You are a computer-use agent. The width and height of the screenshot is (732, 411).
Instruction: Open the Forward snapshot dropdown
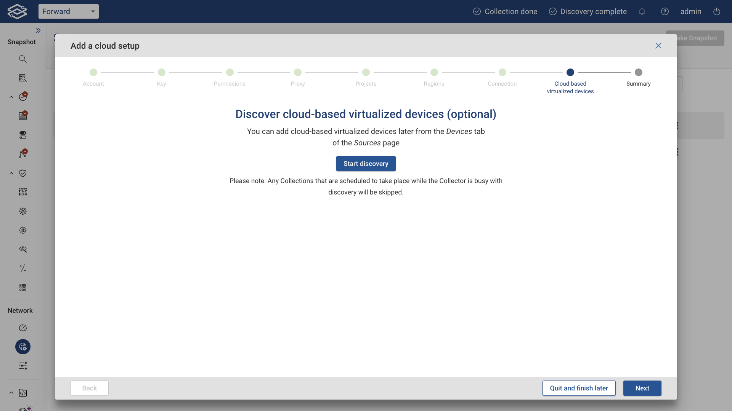coord(69,11)
